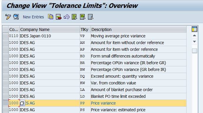Click 'Form small differences automatically'
This screenshot has height=113, width=203.
(123, 56)
